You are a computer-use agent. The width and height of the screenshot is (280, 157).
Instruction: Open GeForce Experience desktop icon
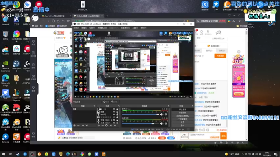pyautogui.click(x=5, y=66)
